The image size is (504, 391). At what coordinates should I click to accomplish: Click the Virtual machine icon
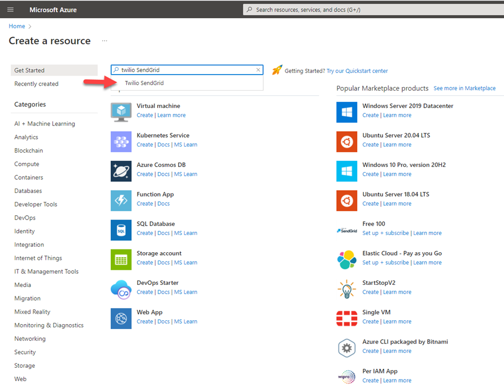pos(121,112)
